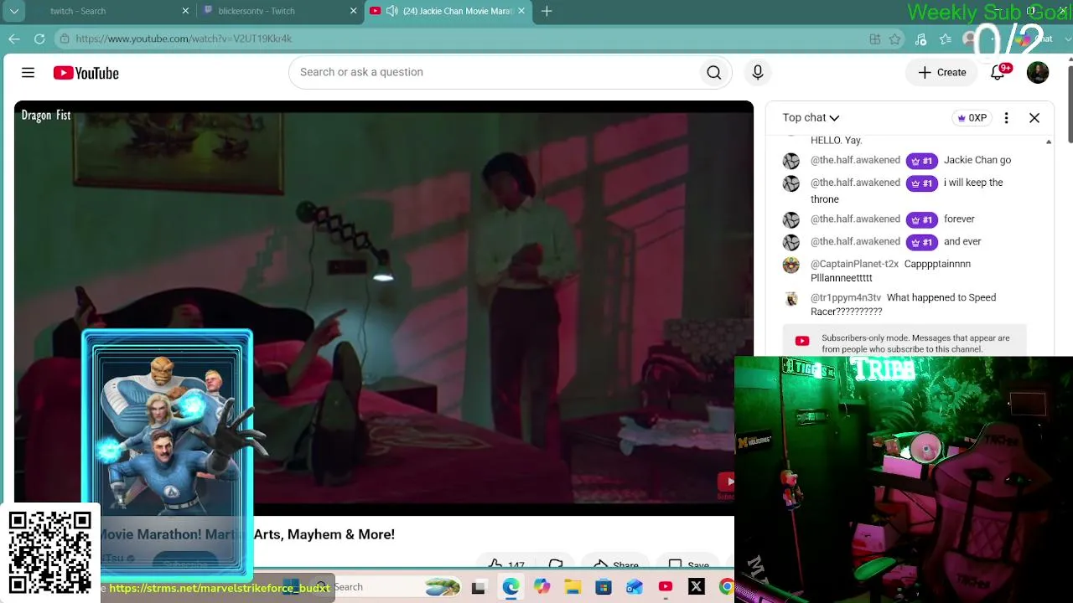Go to the YouTube home logo
Viewport: 1073px width, 603px height.
pos(86,73)
